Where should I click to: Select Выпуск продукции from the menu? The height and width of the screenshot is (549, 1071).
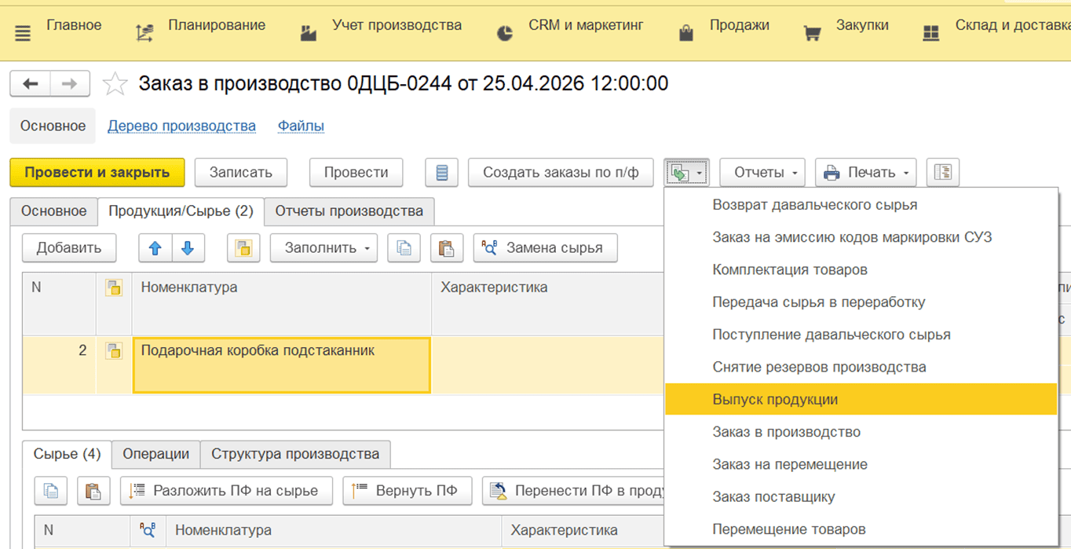point(775,399)
